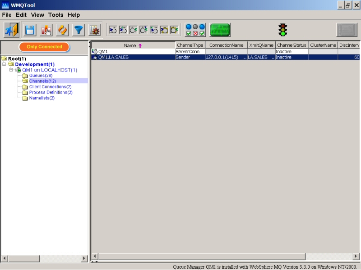Toggle the gray status filter with red X
Screen dimensions: 361x270
195,30
